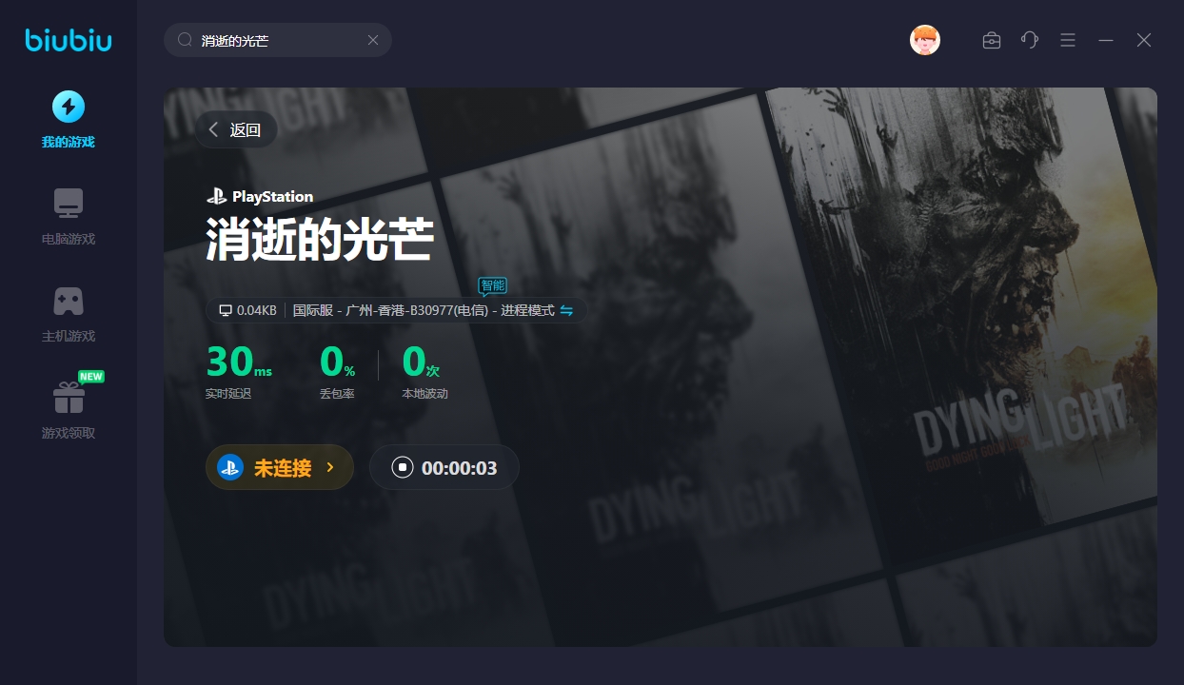Image resolution: width=1184 pixels, height=685 pixels.
Task: Stop acceleration with the stop icon
Action: coord(403,467)
